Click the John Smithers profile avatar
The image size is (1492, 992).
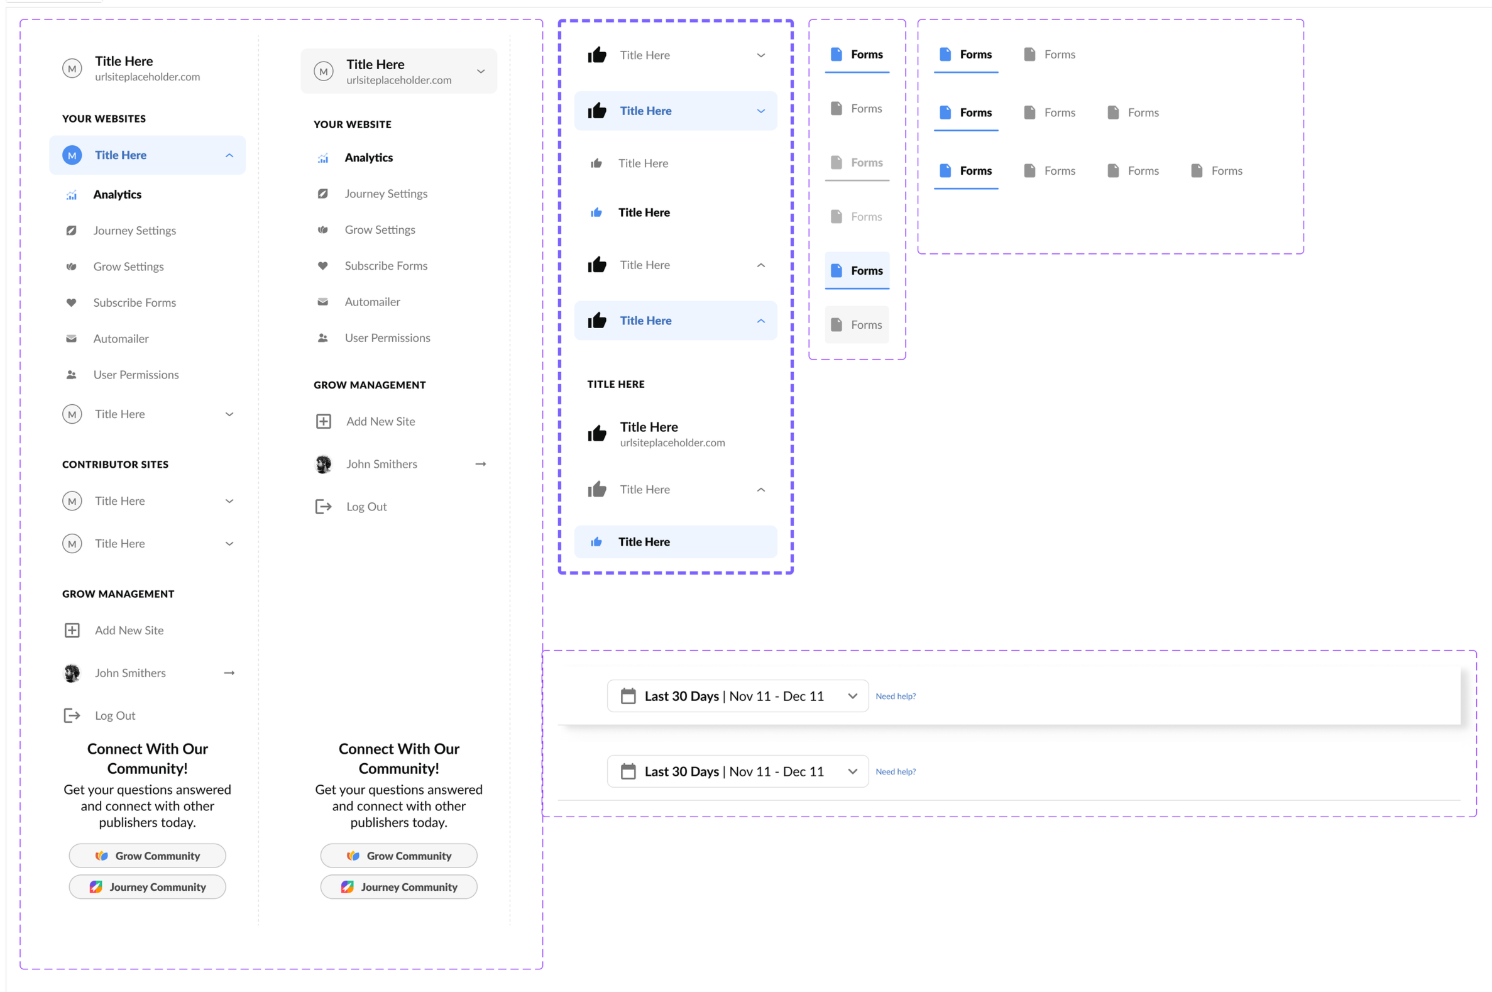point(72,673)
